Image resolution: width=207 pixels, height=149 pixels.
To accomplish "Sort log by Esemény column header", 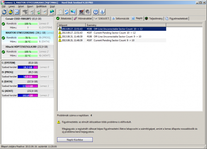I will [x=126, y=25].
